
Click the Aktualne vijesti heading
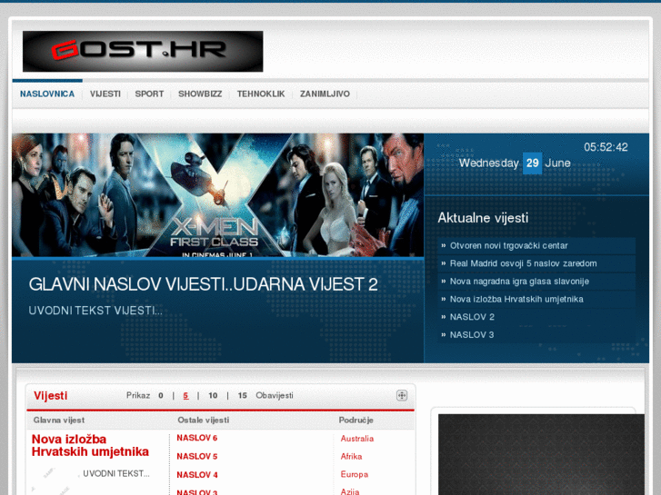483,218
